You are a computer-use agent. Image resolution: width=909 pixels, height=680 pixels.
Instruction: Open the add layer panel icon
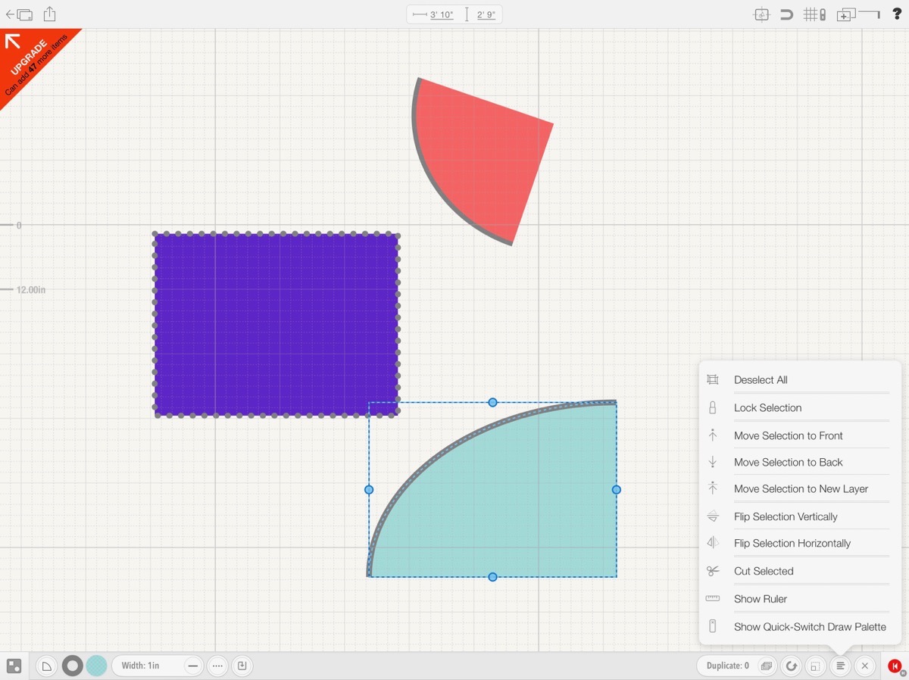846,14
